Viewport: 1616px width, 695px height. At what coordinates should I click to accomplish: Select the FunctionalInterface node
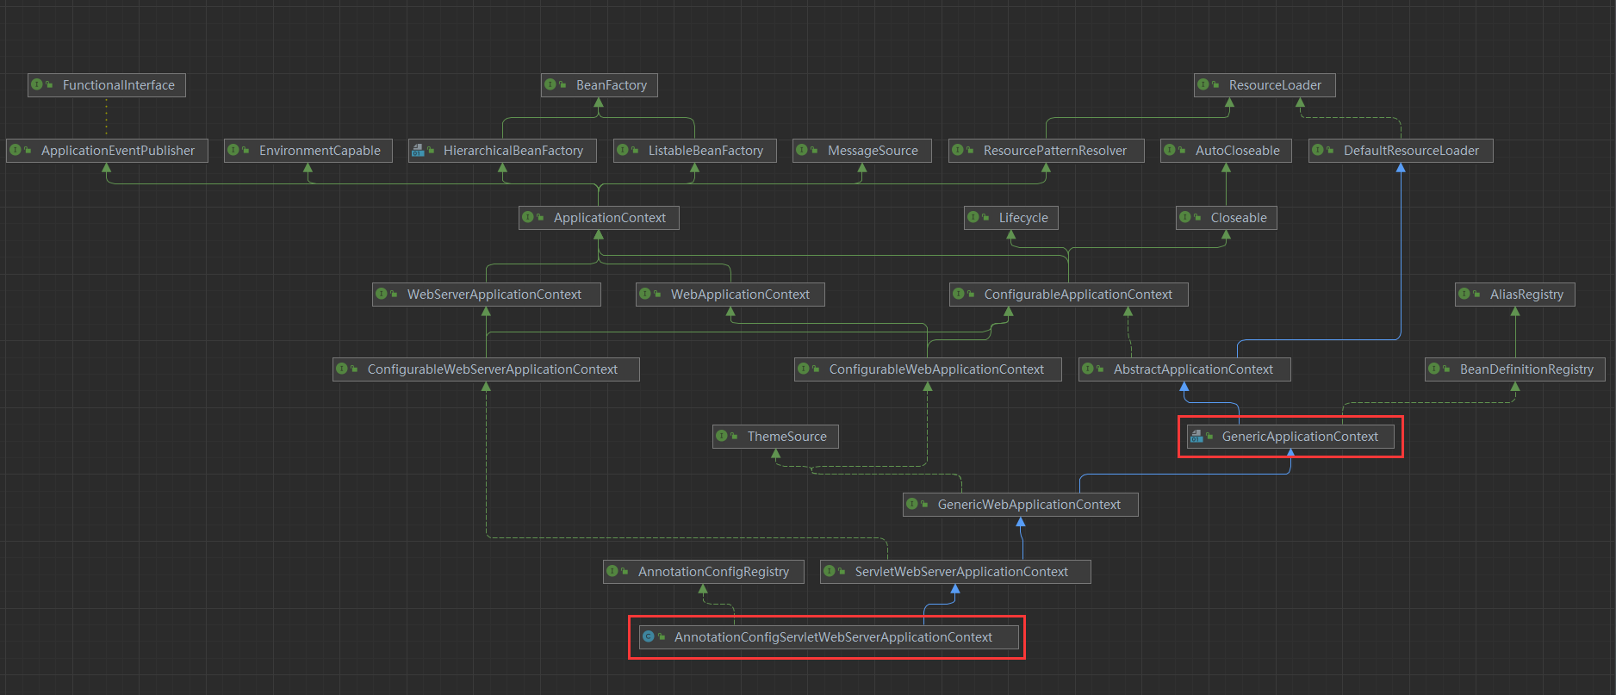pyautogui.click(x=107, y=85)
